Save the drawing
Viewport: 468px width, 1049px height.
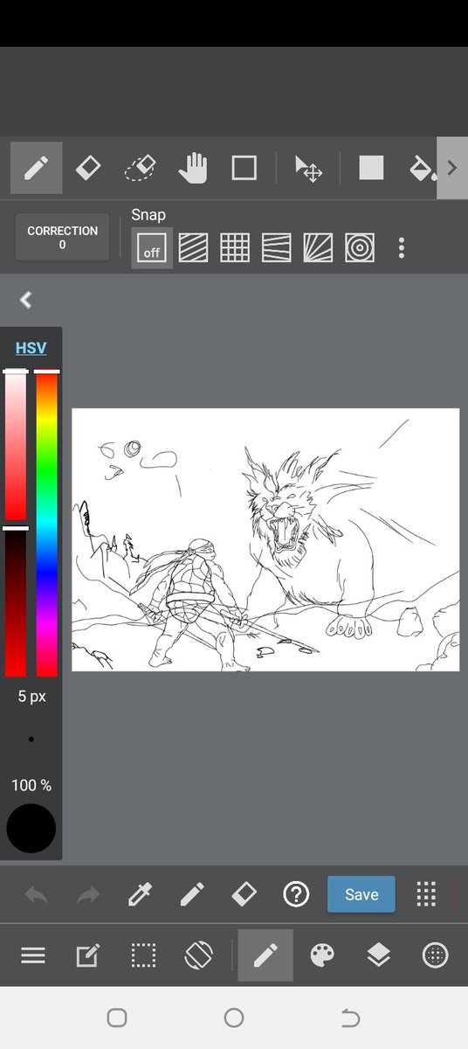point(361,894)
